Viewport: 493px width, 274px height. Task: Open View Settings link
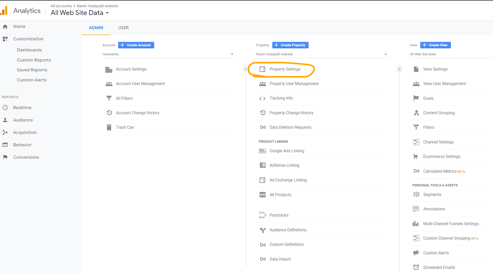click(x=435, y=69)
